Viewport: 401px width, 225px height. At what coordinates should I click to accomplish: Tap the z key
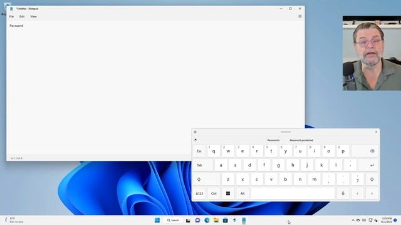pyautogui.click(x=228, y=179)
